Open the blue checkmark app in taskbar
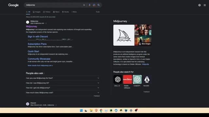The width and height of the screenshot is (209, 117). [116, 110]
